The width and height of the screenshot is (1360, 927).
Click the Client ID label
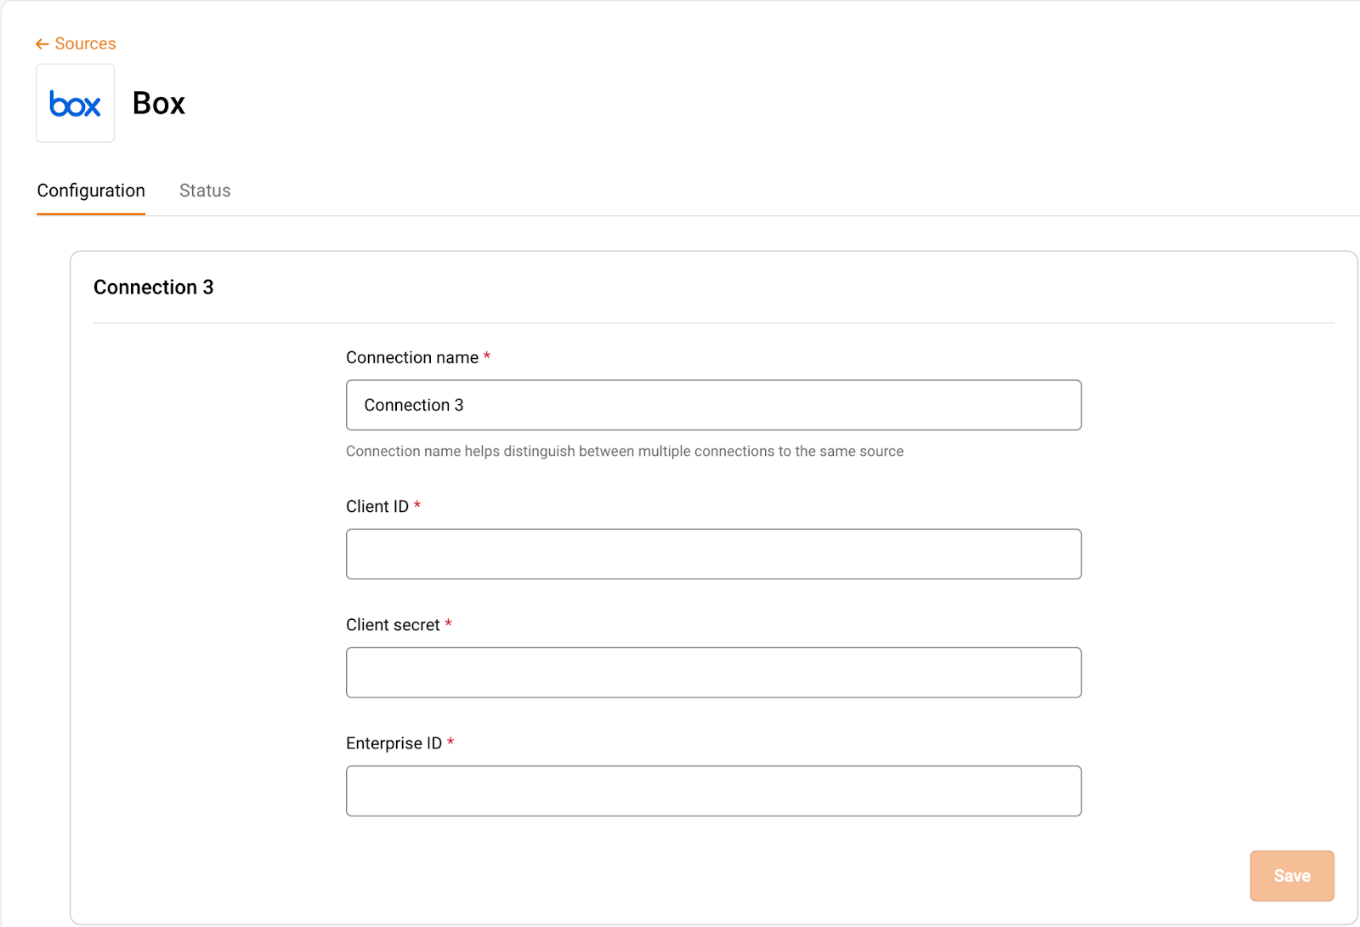[x=377, y=507]
